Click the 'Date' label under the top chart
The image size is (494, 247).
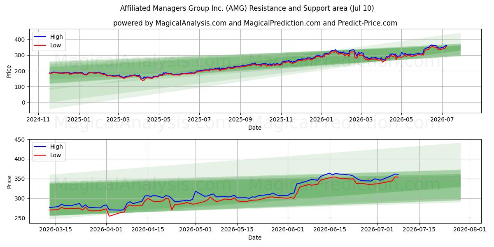[x=255, y=128]
